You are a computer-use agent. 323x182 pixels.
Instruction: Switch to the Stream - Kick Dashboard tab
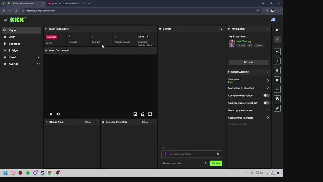pyautogui.click(x=26, y=4)
